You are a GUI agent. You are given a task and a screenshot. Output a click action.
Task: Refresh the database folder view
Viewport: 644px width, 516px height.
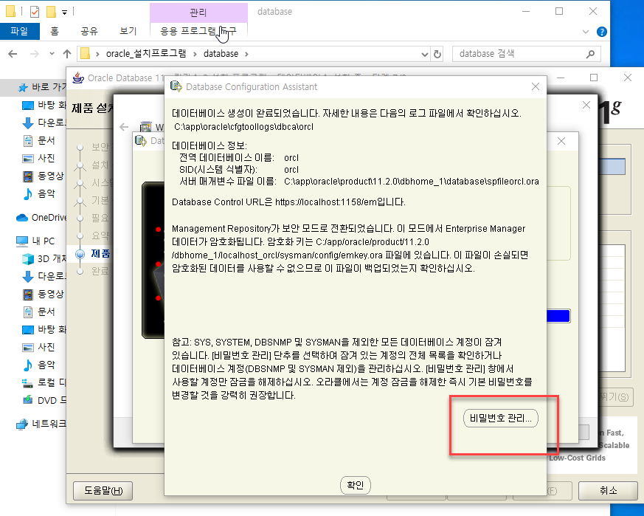[437, 55]
